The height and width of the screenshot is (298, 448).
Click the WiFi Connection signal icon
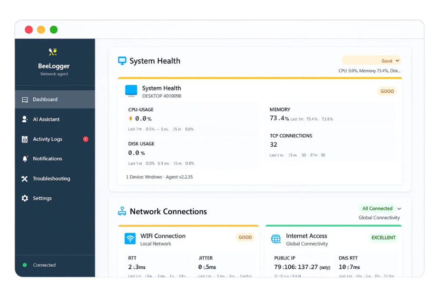click(130, 239)
